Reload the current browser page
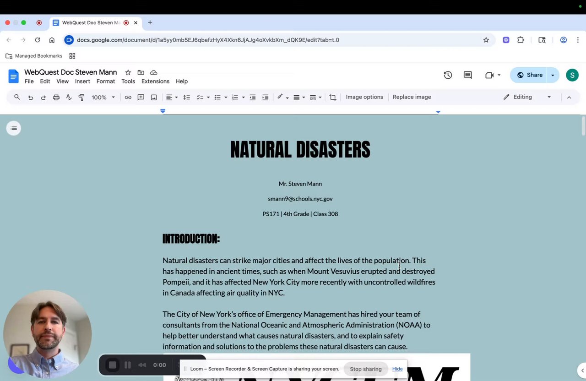This screenshot has height=381, width=586. coord(38,40)
